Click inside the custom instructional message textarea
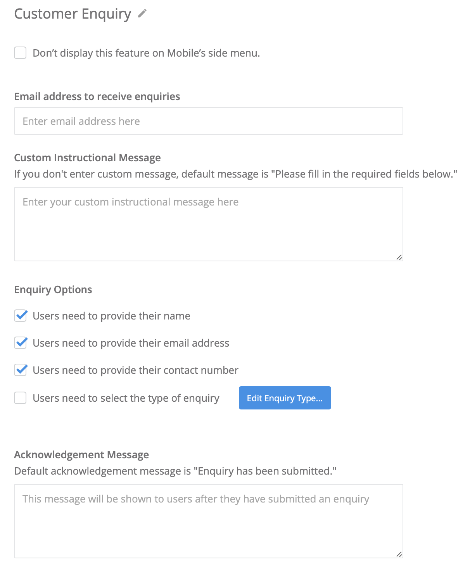Viewport: 470px width, 563px height. (x=208, y=224)
